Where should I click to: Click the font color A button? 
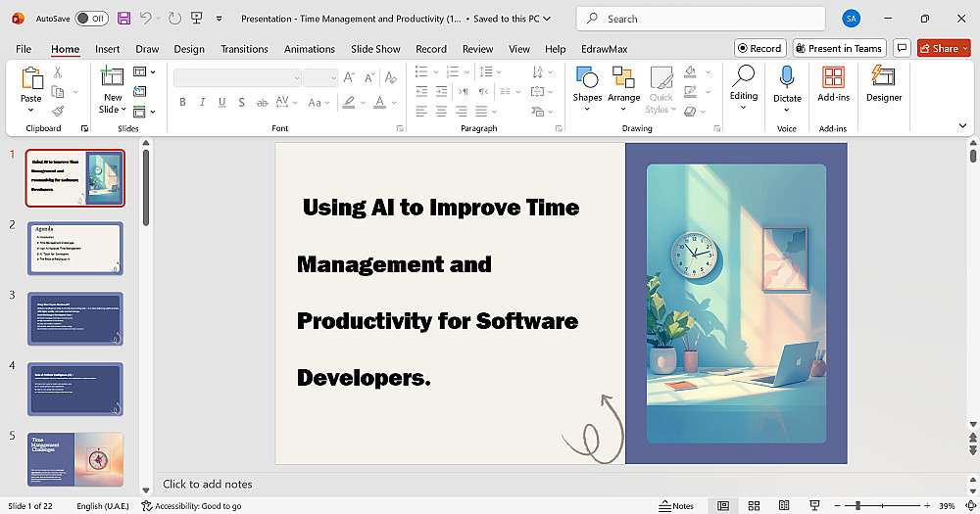[379, 103]
